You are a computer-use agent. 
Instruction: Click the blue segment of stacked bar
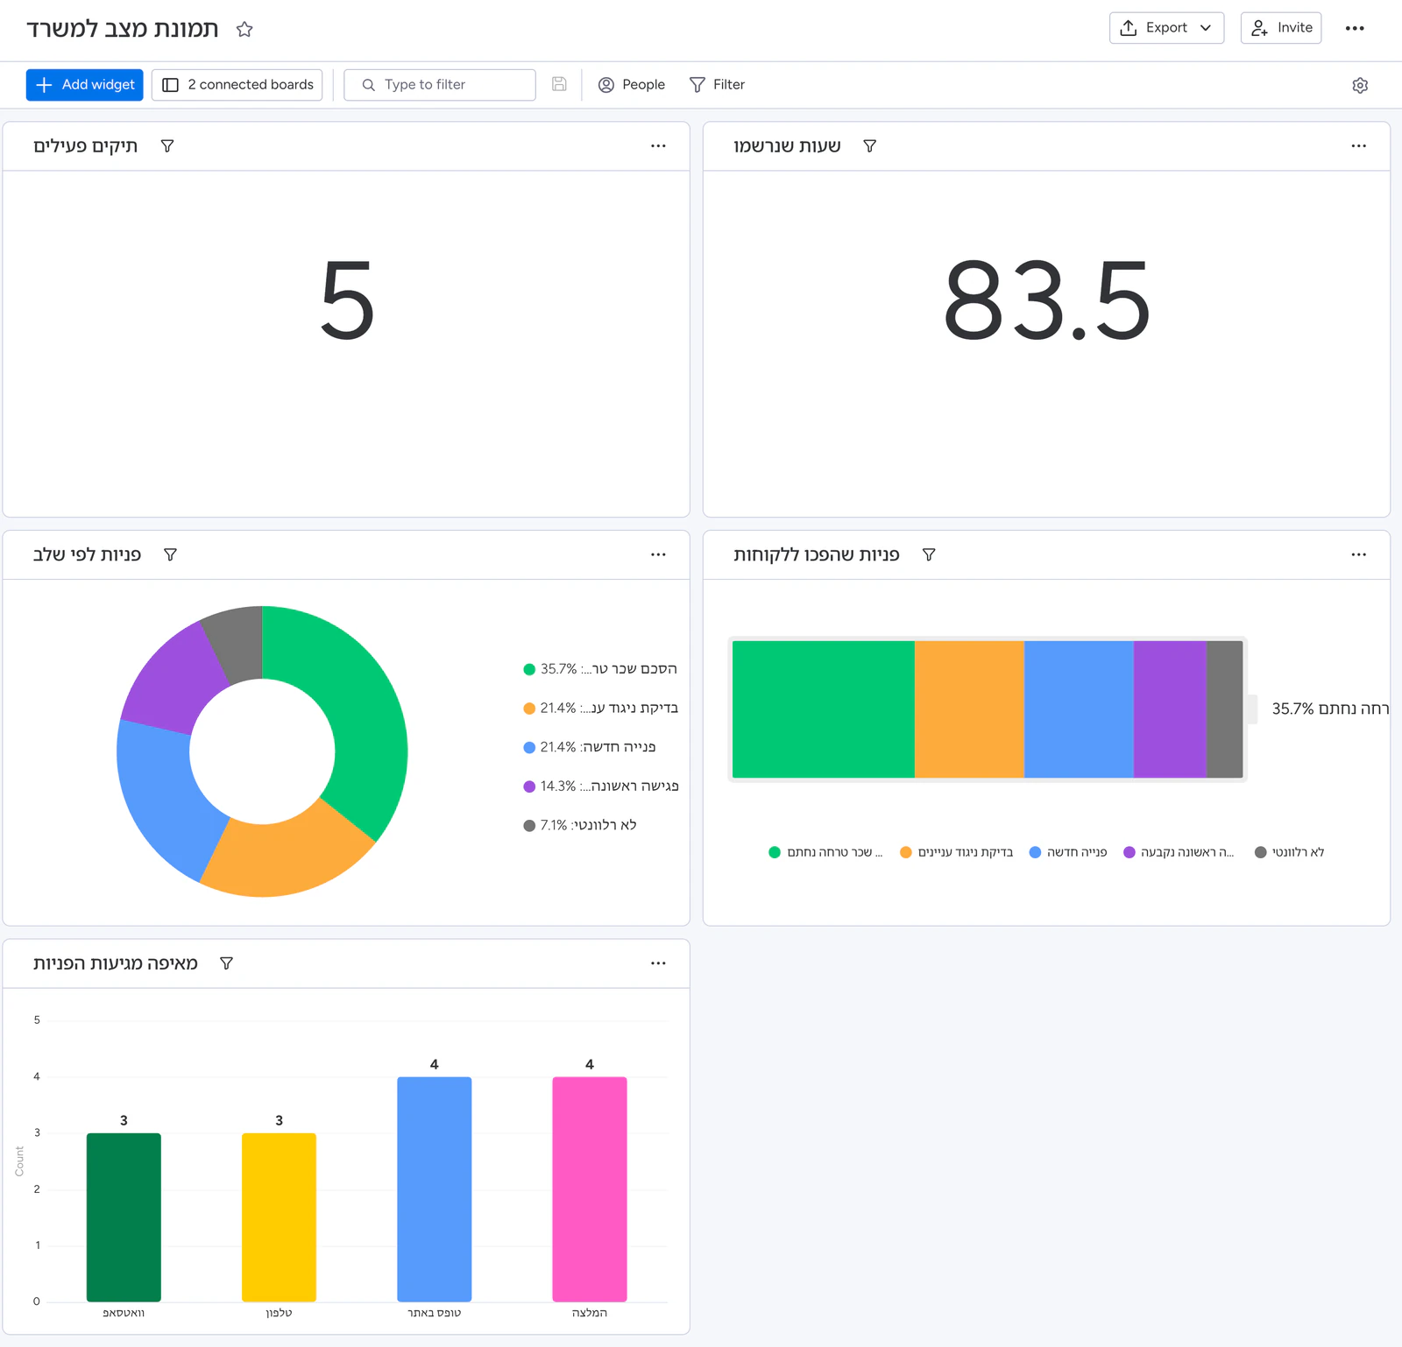point(1079,709)
